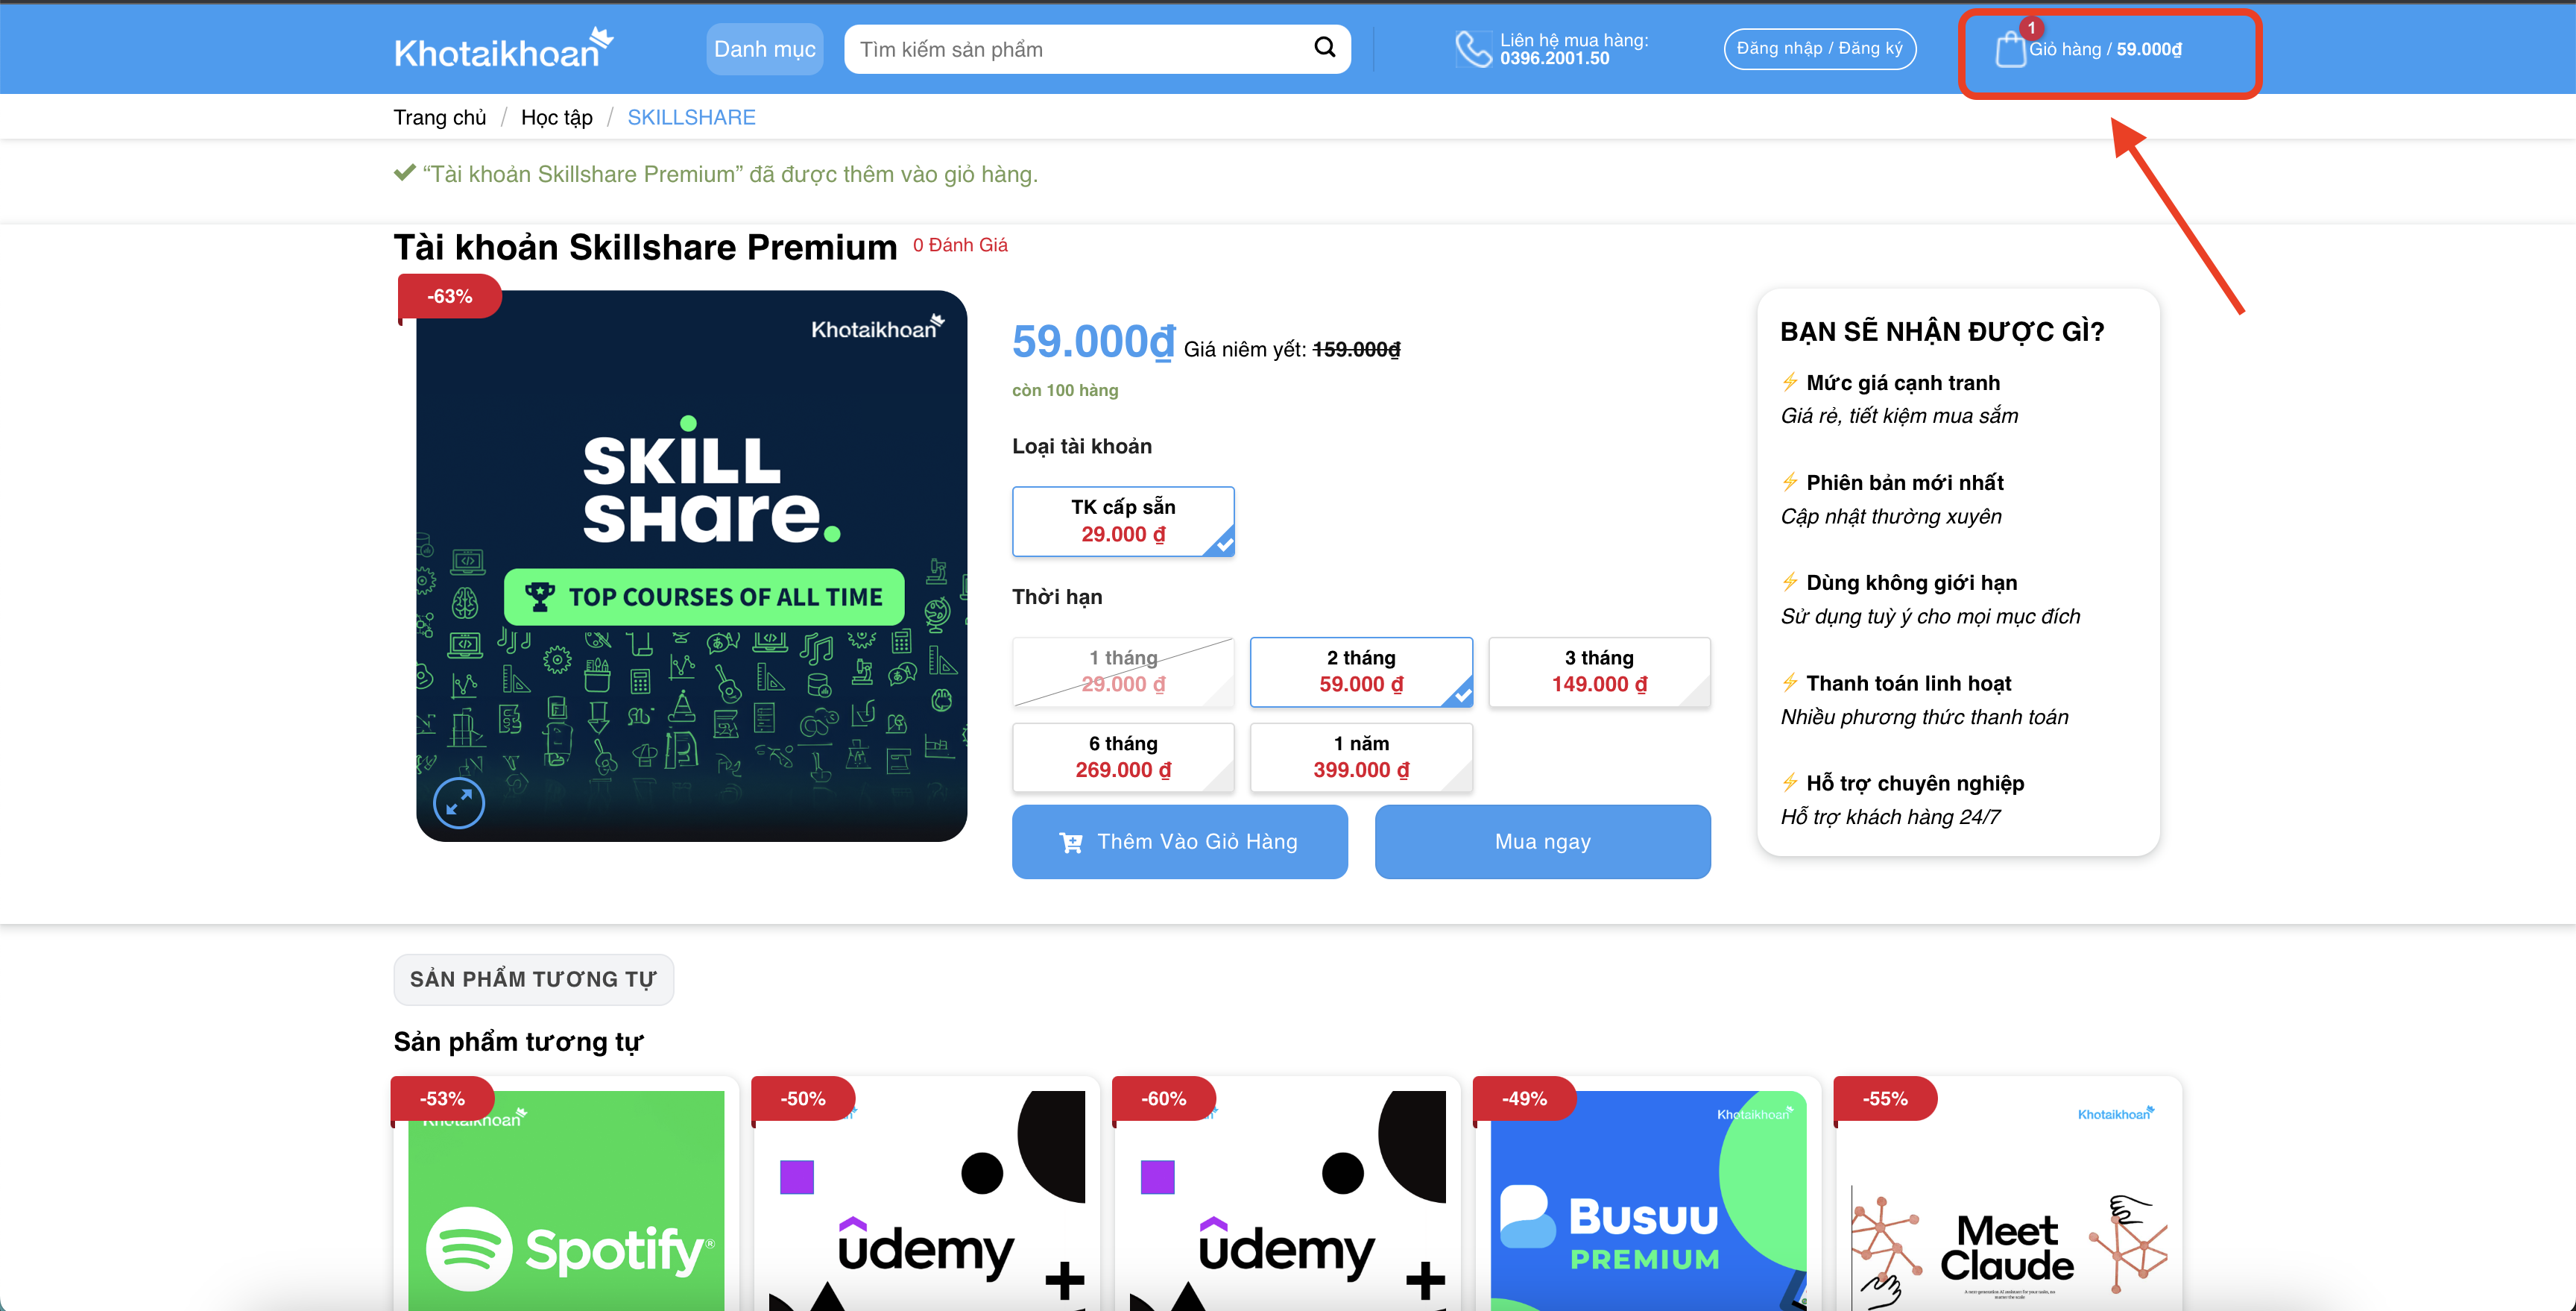This screenshot has height=1311, width=2576.
Task: Open the Danh mục category menu
Action: click(765, 49)
